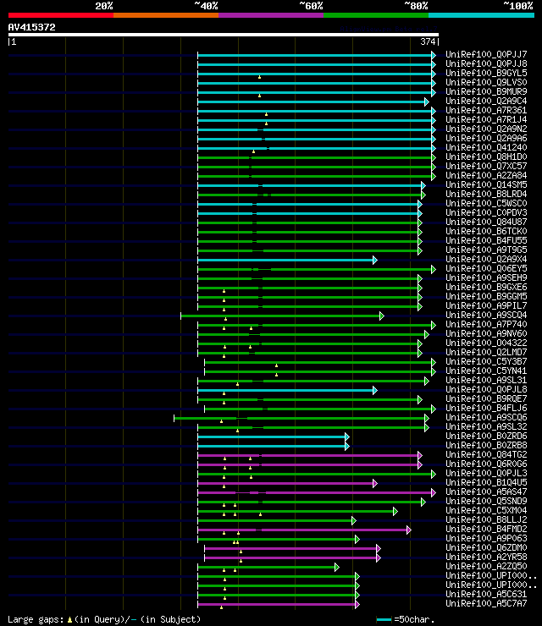Click the arrowhead ending the UniRef100_A9SCQ6 bar
542x626 pixels.
point(427,419)
